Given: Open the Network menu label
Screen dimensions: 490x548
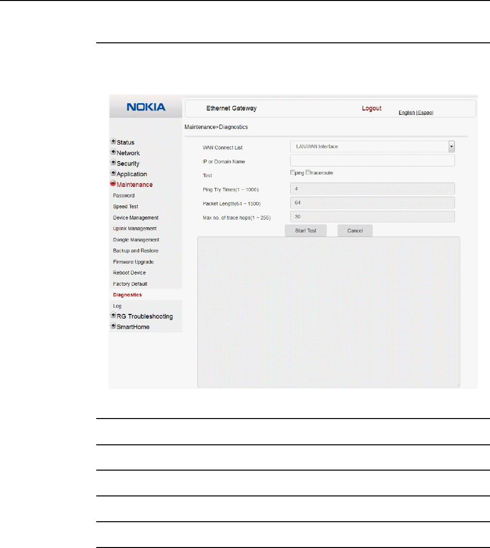Looking at the screenshot, I should [128, 153].
